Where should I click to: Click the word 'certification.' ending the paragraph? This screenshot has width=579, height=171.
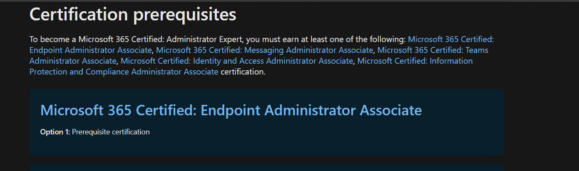tap(243, 72)
